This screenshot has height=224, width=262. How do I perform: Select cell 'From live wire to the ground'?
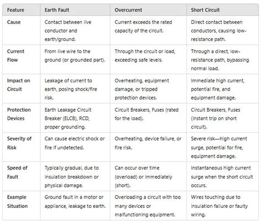(x=75, y=55)
